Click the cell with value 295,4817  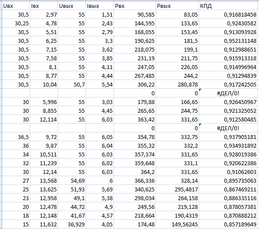click(x=177, y=189)
